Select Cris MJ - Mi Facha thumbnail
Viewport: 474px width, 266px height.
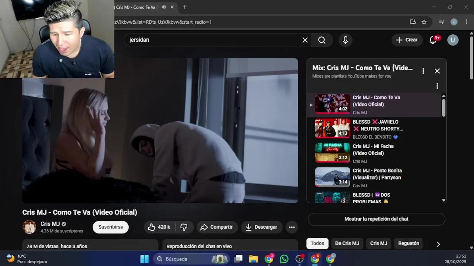(333, 152)
